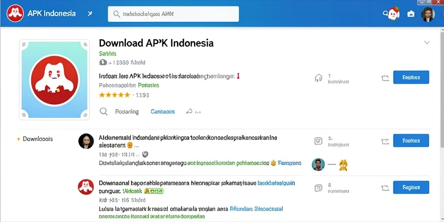Click the Download APK Indonesia title
444x222 pixels.
(x=156, y=43)
